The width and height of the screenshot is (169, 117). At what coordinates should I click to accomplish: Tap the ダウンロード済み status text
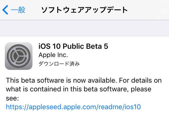[x=59, y=63]
